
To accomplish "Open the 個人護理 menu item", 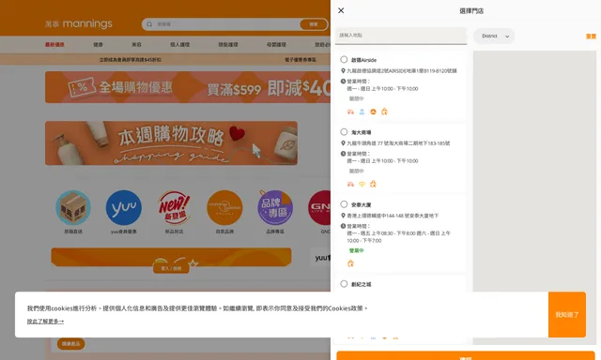I will 179,44.
